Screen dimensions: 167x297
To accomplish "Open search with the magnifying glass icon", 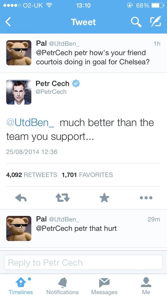I will 136,22.
